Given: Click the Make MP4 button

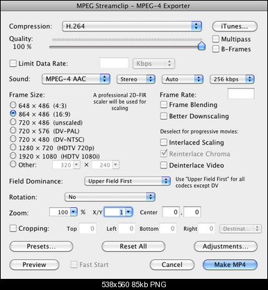Looking at the screenshot, I should click(x=230, y=264).
